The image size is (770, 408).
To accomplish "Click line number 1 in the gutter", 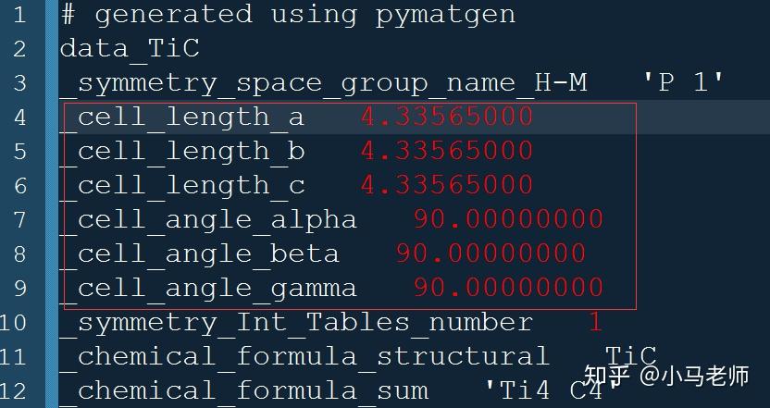I will (x=20, y=15).
